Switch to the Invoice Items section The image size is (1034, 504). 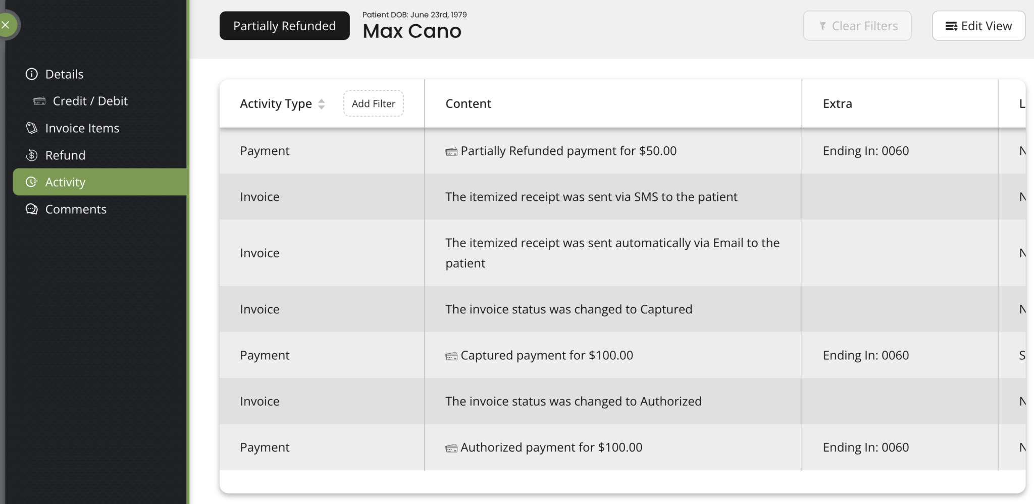[x=82, y=128]
